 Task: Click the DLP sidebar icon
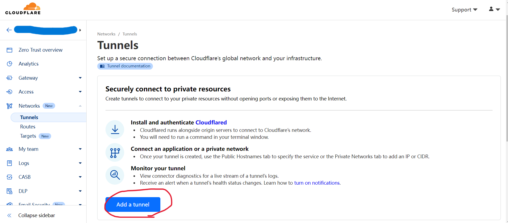[x=10, y=191]
